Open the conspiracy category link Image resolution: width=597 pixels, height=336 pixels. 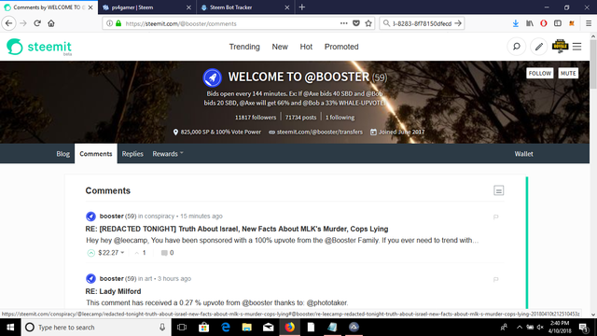160,216
